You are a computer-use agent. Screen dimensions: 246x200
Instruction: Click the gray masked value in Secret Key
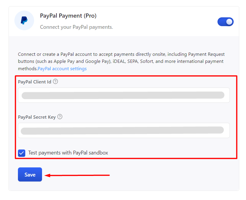coord(122,130)
